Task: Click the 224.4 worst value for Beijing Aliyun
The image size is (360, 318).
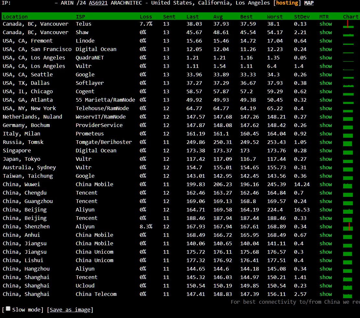Action: pyautogui.click(x=275, y=210)
